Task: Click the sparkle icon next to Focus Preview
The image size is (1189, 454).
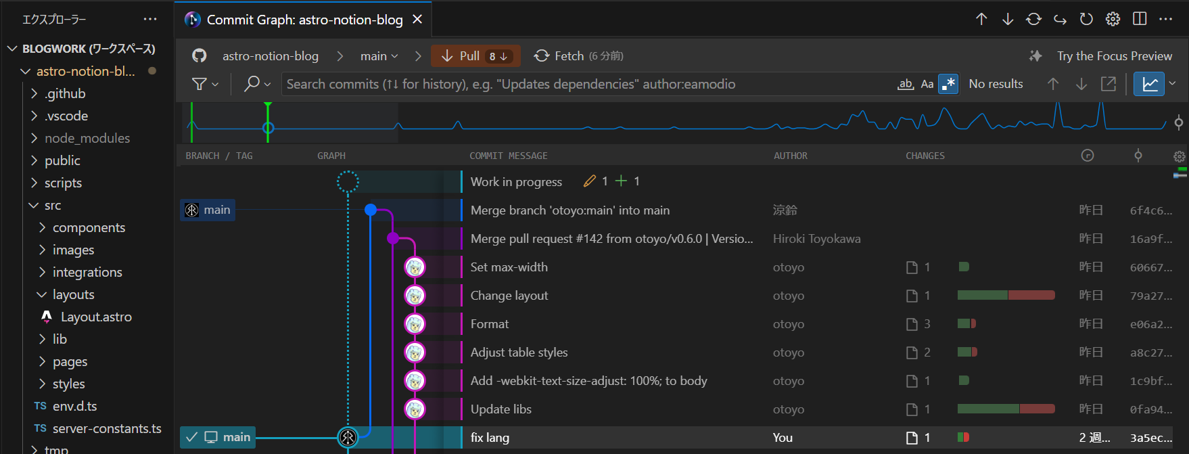Action: click(x=1035, y=56)
